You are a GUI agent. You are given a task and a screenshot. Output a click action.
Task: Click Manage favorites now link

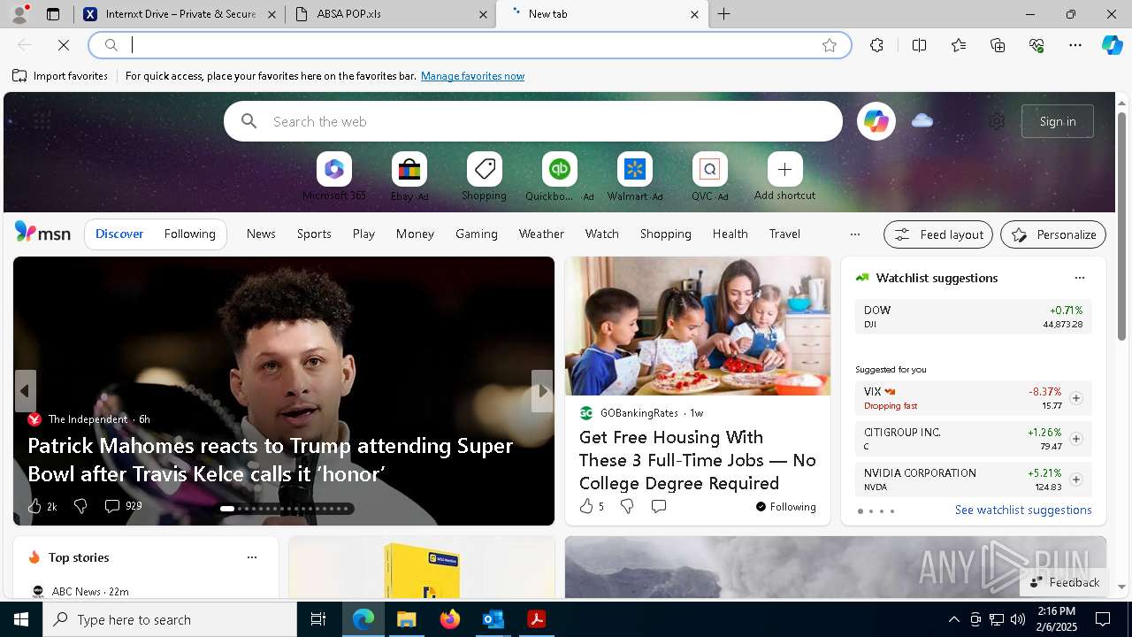point(472,76)
